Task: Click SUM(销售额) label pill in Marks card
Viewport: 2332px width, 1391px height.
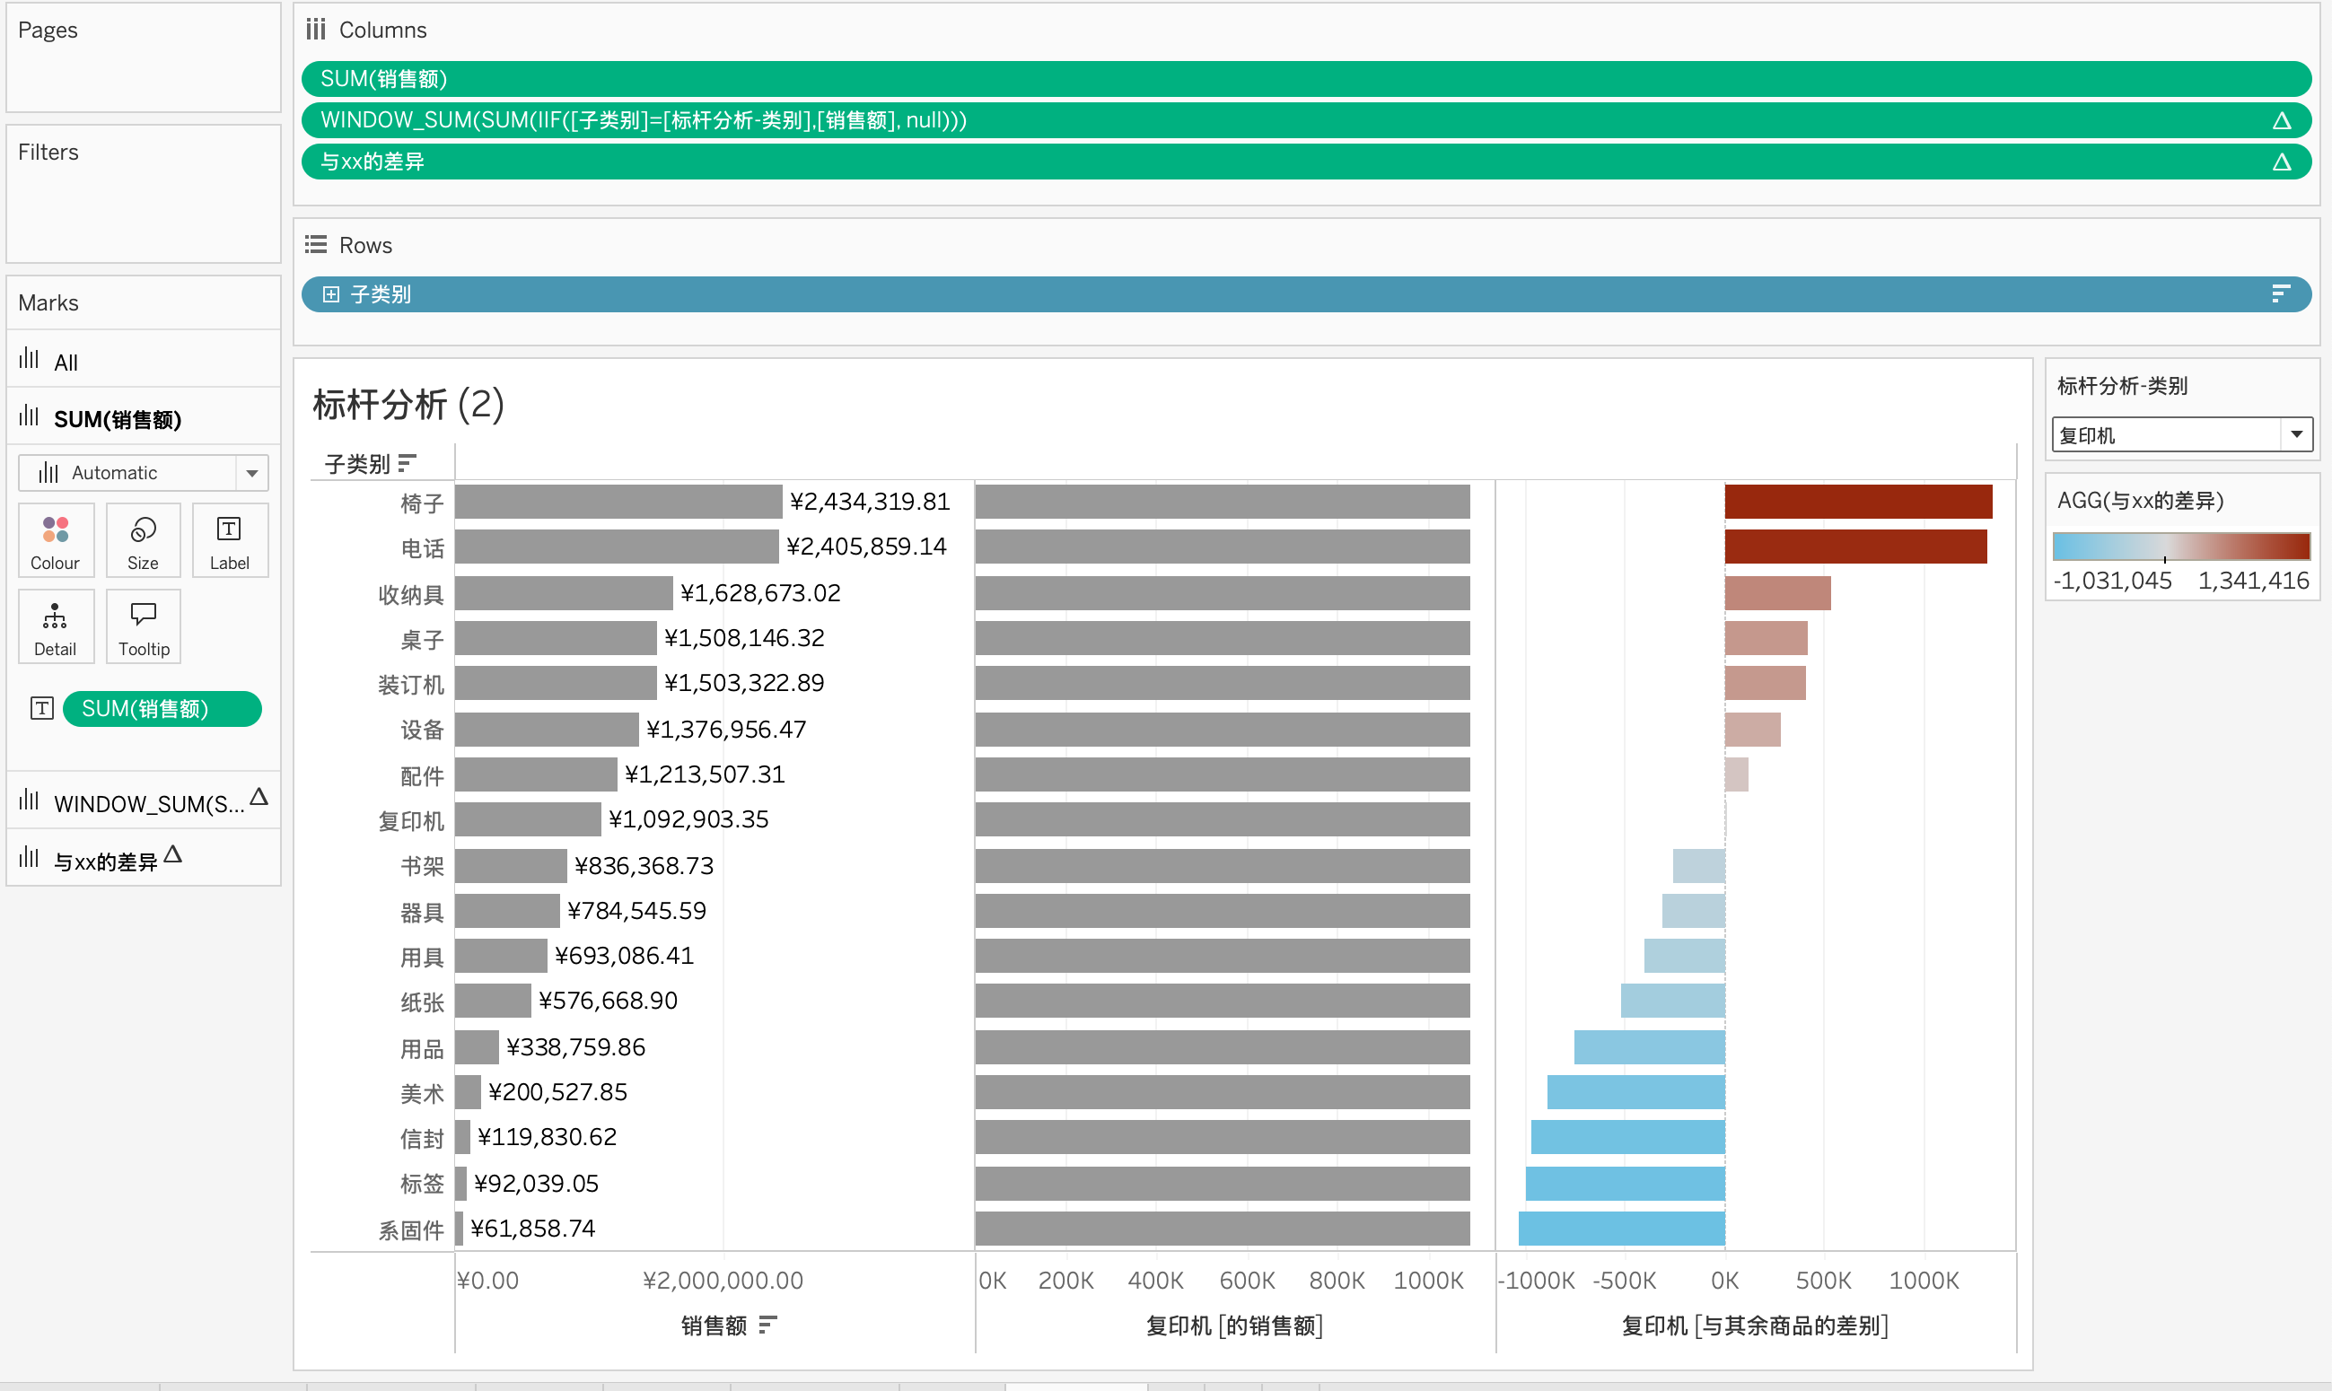Action: tap(162, 709)
